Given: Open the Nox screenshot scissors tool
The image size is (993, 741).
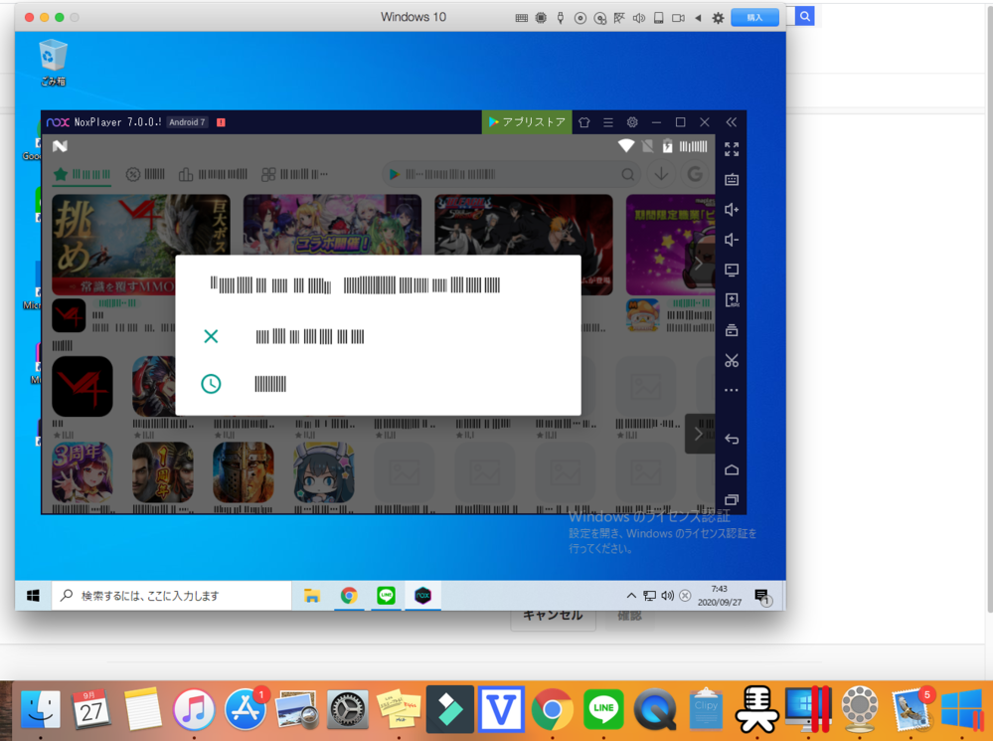Looking at the screenshot, I should (x=732, y=360).
